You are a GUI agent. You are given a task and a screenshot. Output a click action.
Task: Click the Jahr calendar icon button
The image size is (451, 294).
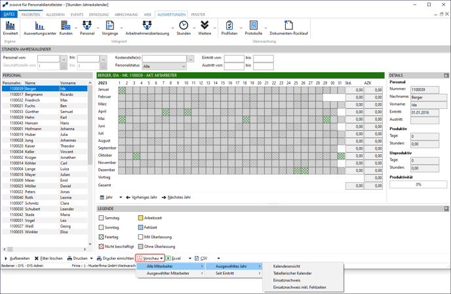(106, 198)
